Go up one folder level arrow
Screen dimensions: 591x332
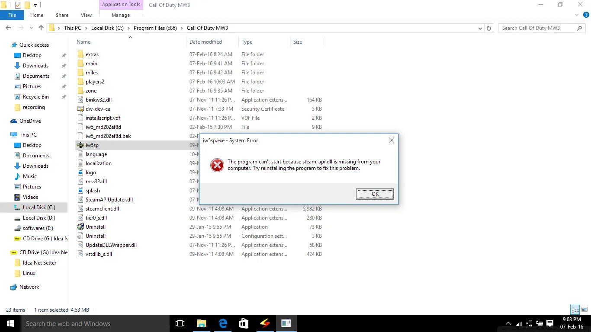point(41,28)
